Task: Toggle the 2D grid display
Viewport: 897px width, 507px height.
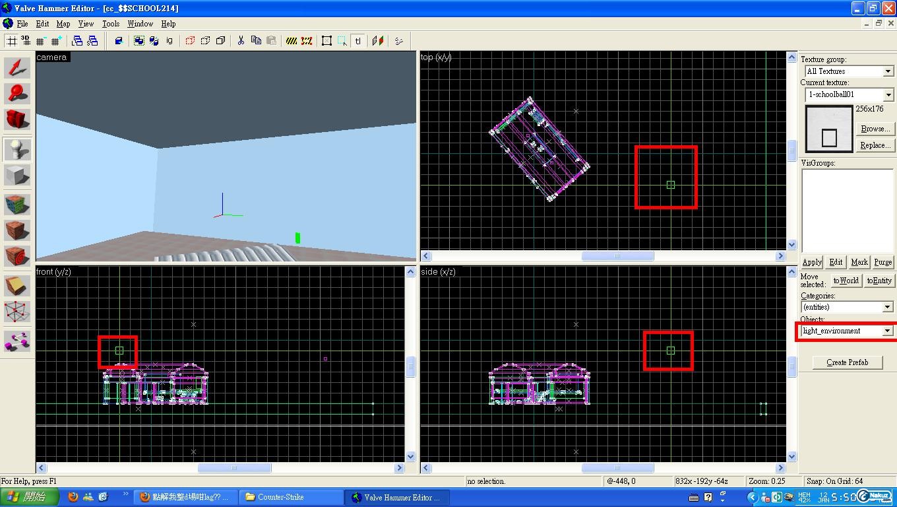Action: click(x=11, y=41)
